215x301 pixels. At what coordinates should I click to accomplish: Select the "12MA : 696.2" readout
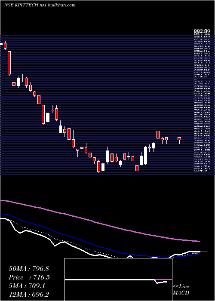tap(30, 295)
